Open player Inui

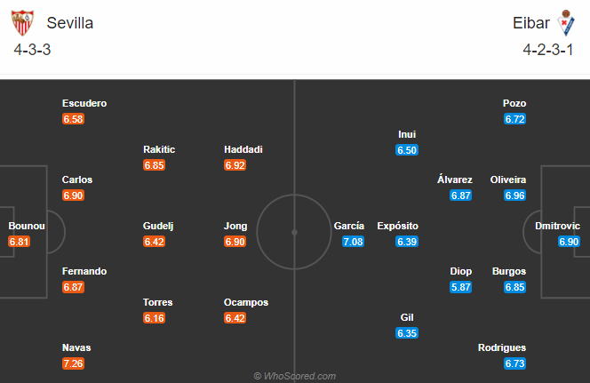click(407, 134)
